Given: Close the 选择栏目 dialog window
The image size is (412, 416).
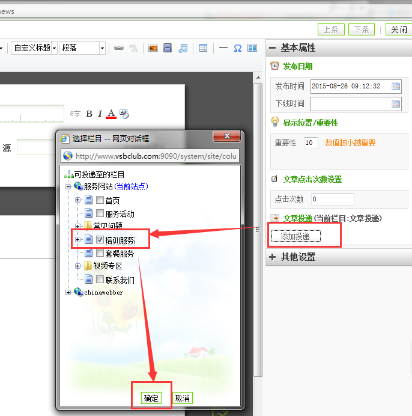Looking at the screenshot, I should [x=226, y=136].
